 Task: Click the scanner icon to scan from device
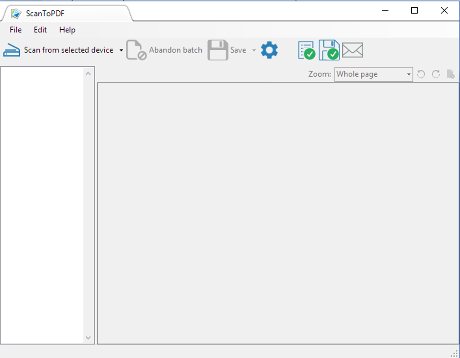[12, 50]
